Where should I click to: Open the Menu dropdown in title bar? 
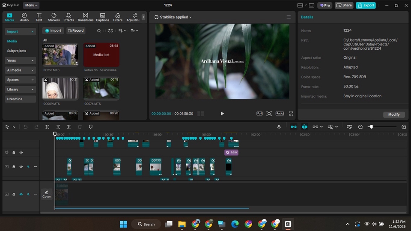pos(30,5)
